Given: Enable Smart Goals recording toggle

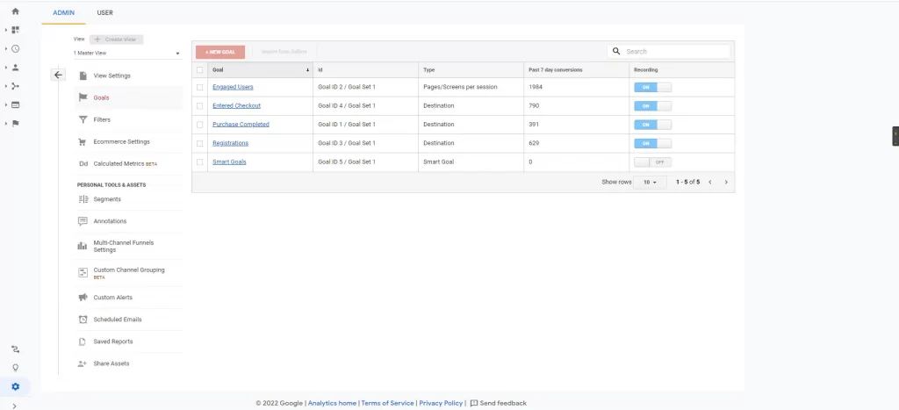Looking at the screenshot, I should [x=652, y=162].
